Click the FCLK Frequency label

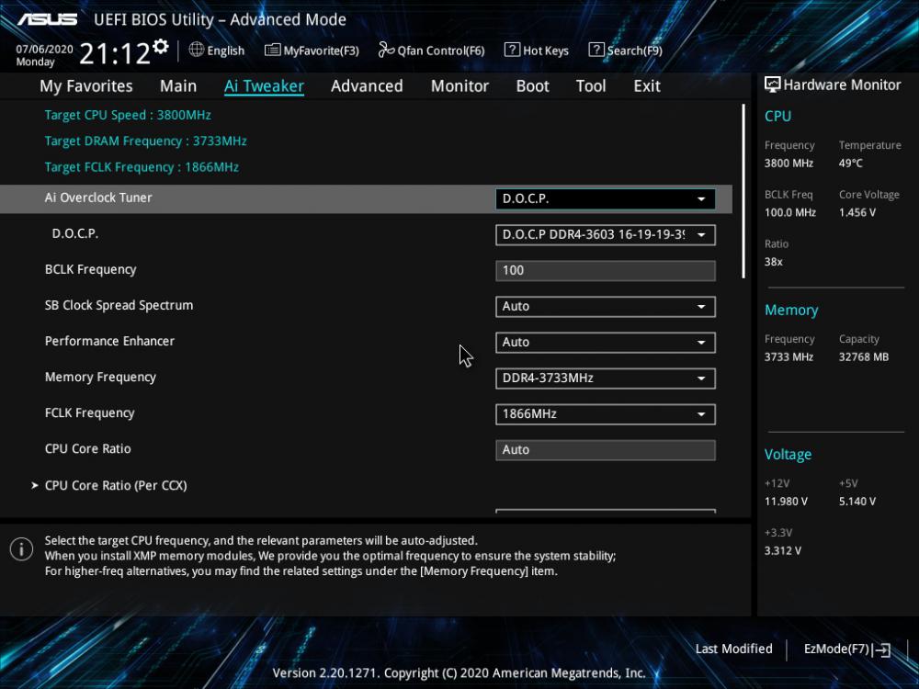click(x=90, y=413)
